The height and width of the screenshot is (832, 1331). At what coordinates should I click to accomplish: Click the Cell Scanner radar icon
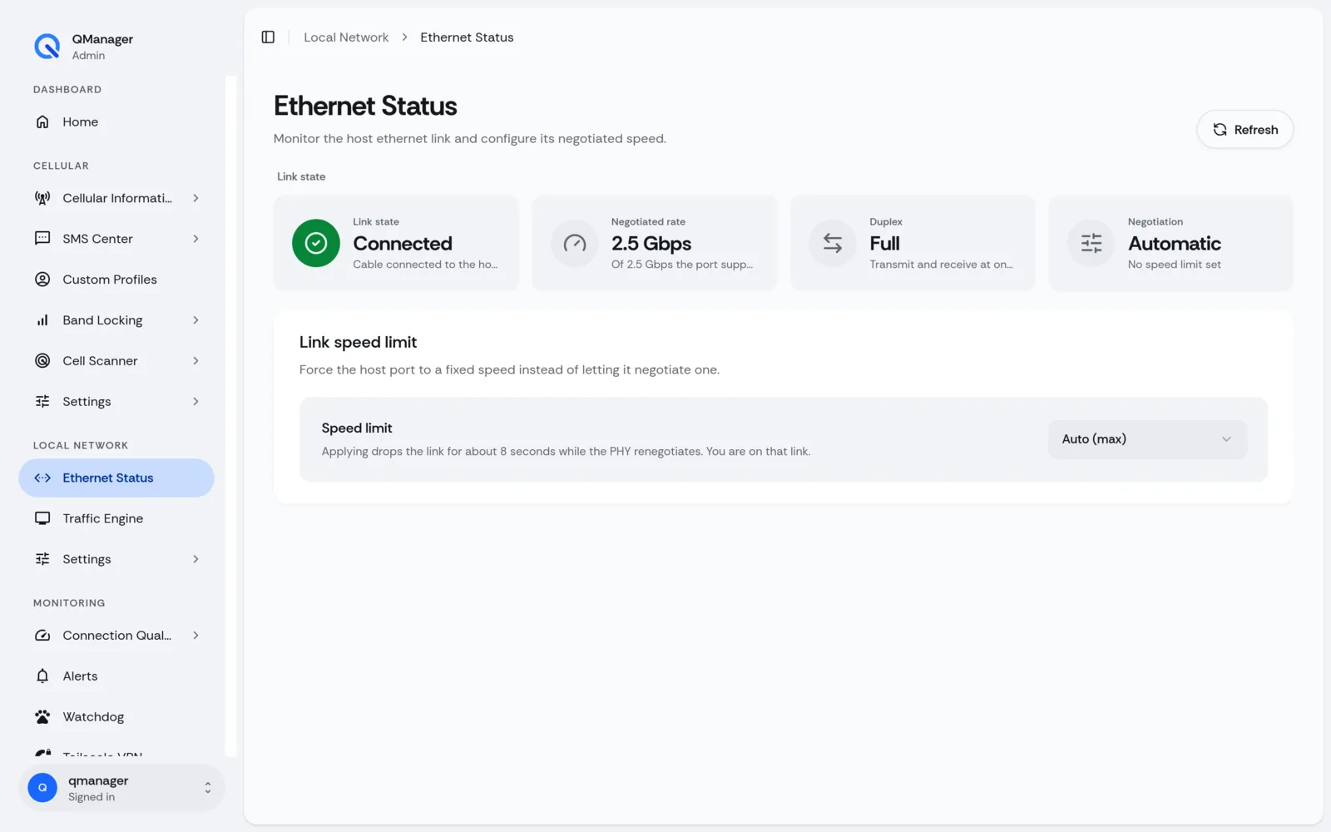[42, 360]
